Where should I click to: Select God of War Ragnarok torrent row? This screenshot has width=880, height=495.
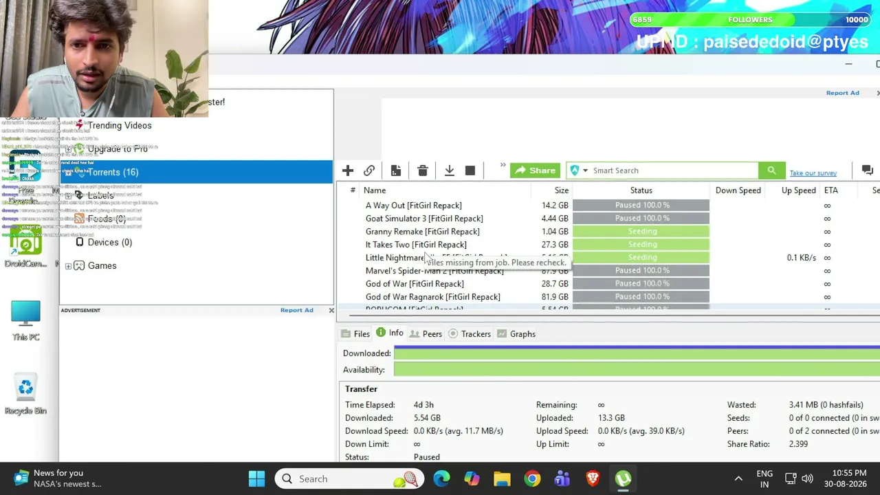coord(433,297)
